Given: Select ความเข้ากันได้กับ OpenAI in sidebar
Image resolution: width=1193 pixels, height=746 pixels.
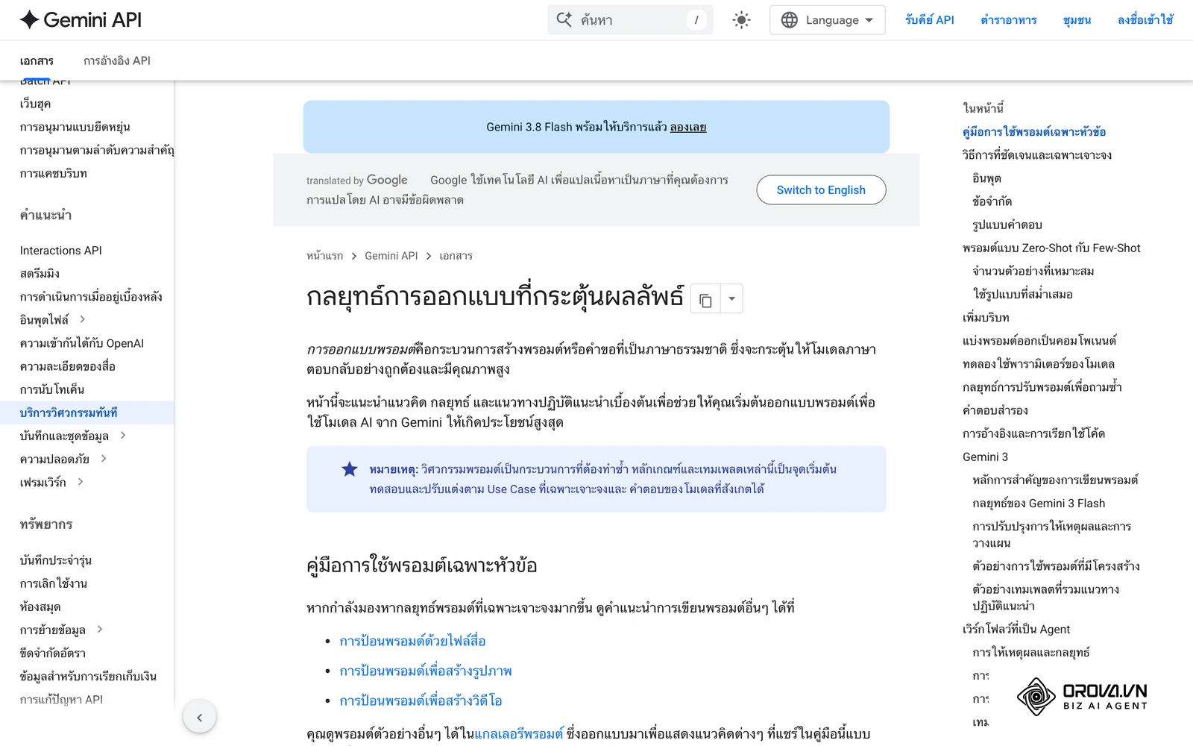Looking at the screenshot, I should coord(82,343).
